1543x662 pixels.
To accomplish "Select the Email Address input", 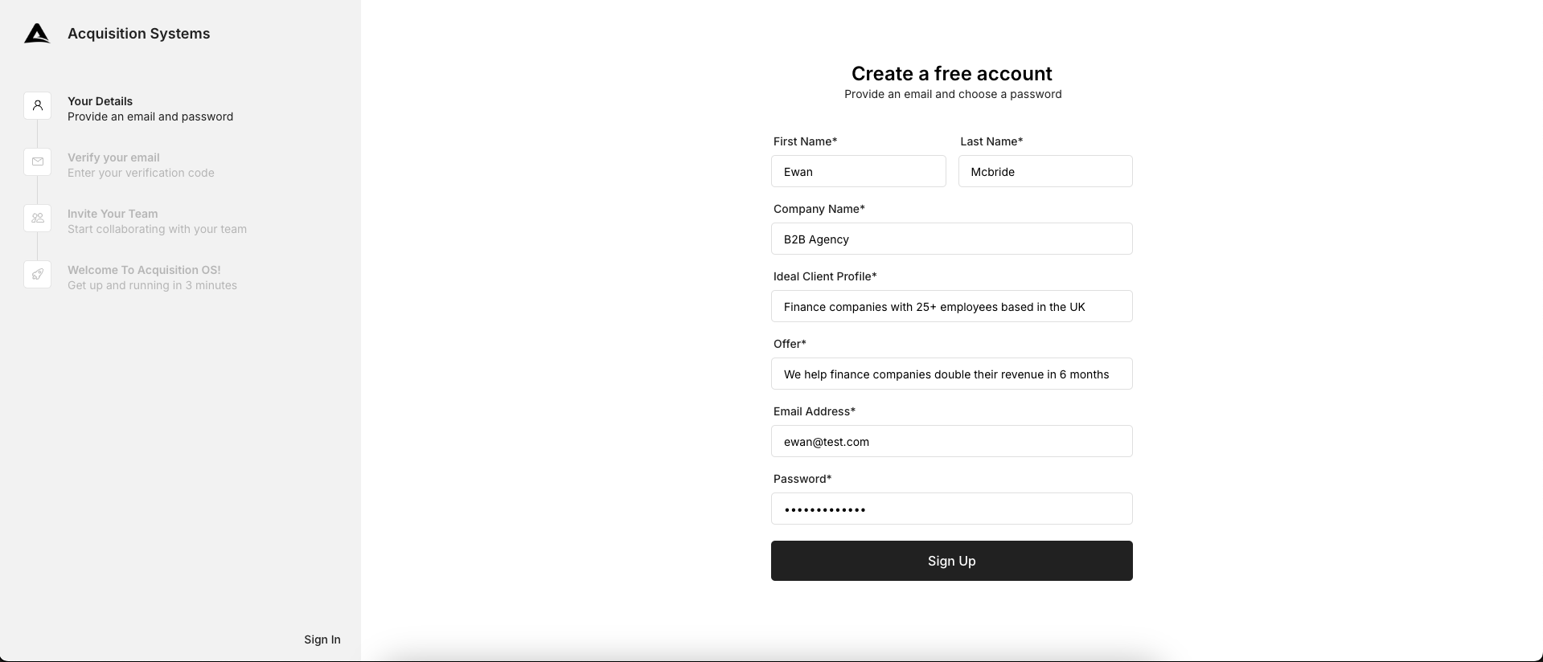I will tap(951, 442).
